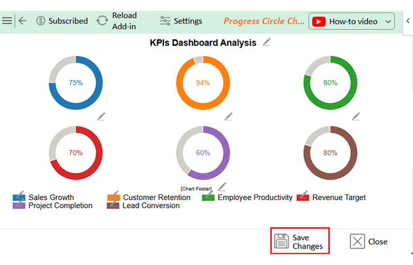Click the Reload Add-in button
The image size is (413, 265).
tap(117, 21)
